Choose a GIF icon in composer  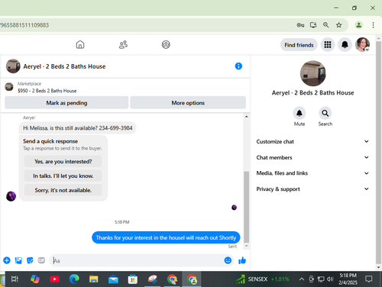[41, 260]
